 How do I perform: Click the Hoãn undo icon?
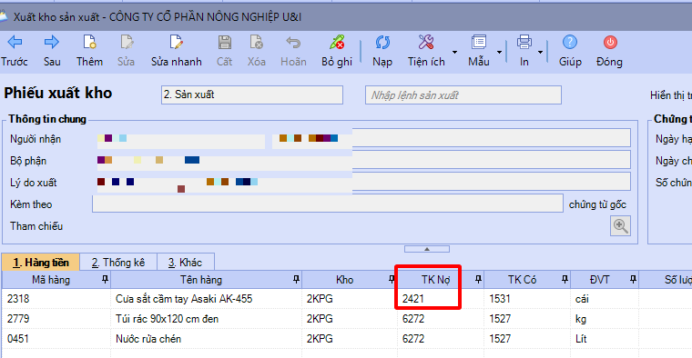tap(293, 43)
